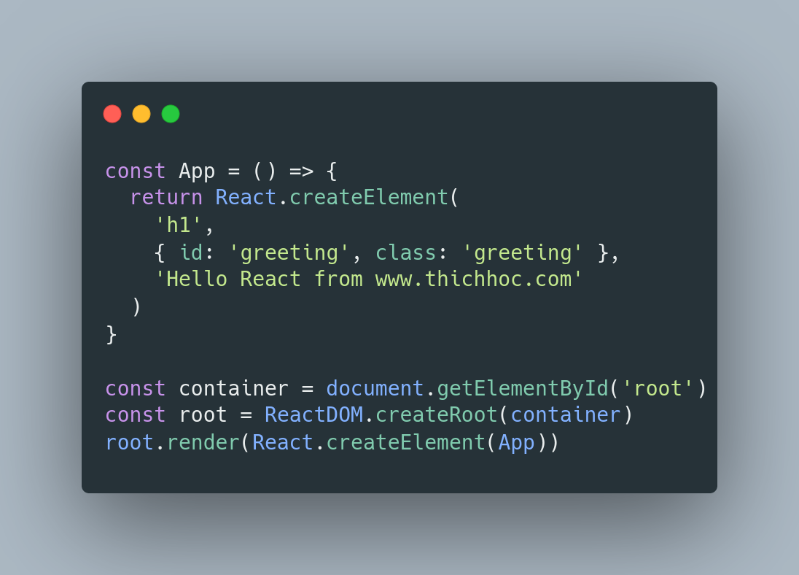This screenshot has height=575, width=799.
Task: Click the 'h1' string literal
Action: pos(179,225)
